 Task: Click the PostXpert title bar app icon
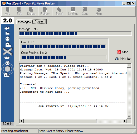[x=4, y=3]
